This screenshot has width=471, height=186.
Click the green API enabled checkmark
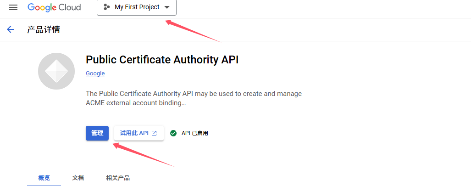[x=173, y=133]
